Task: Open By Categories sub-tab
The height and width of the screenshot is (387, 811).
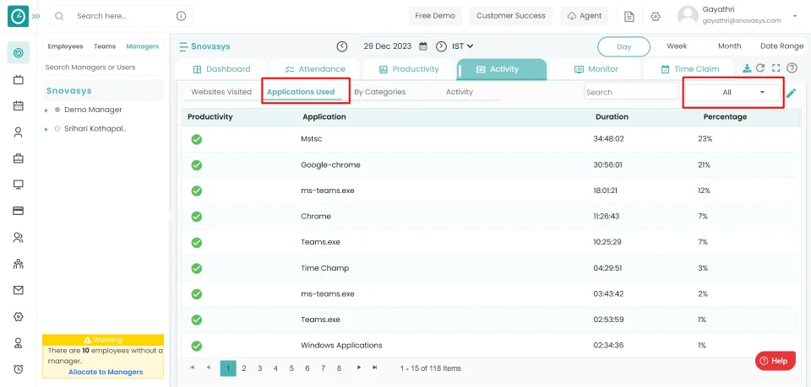Action: (x=379, y=92)
